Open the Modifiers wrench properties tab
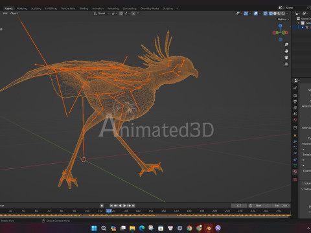Image resolution: width=311 pixels, height=233 pixels. (x=295, y=142)
